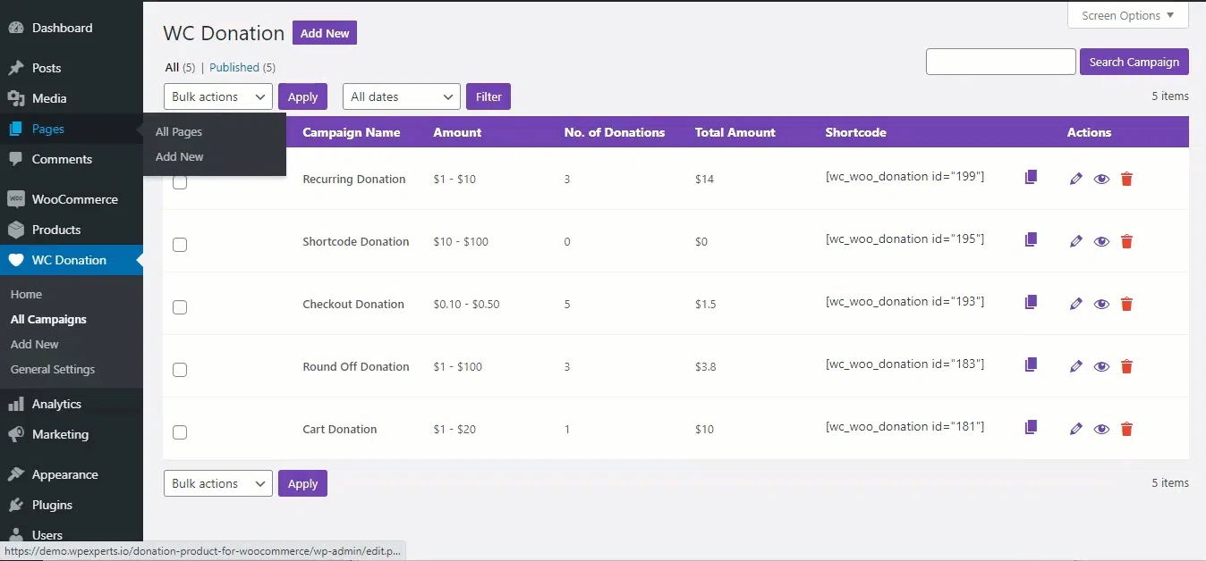
Task: Open Dashboard in the sidebar
Action: pyautogui.click(x=72, y=28)
